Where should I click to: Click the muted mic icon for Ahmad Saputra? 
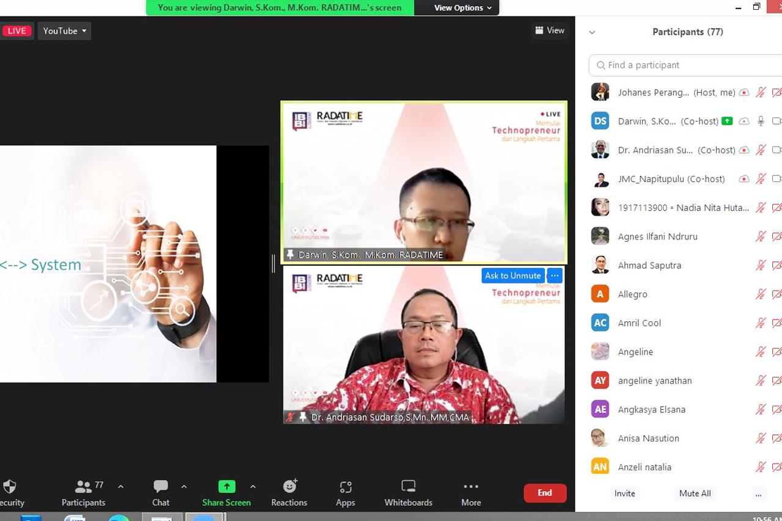pyautogui.click(x=761, y=265)
